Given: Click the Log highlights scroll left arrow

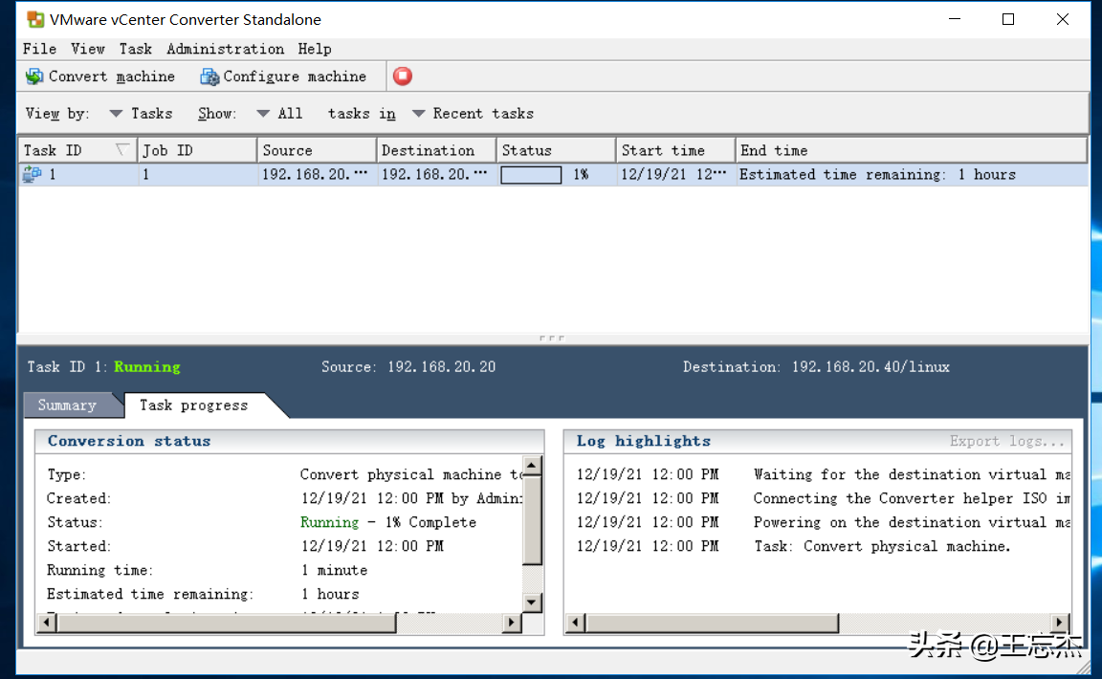Looking at the screenshot, I should tap(576, 622).
